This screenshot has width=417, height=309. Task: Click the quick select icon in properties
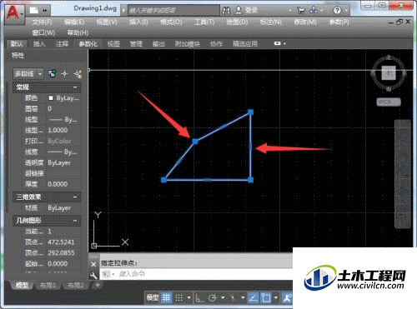78,74
